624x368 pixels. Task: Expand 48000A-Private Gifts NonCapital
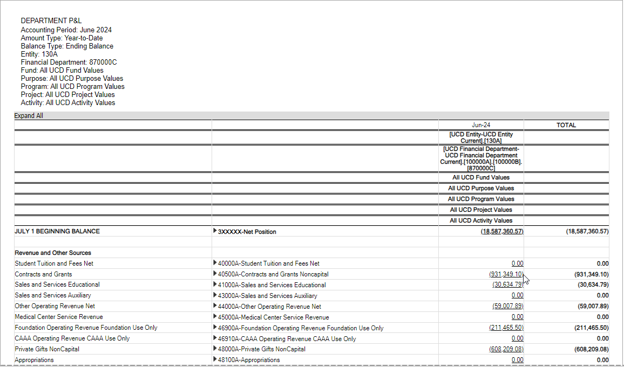(215, 349)
